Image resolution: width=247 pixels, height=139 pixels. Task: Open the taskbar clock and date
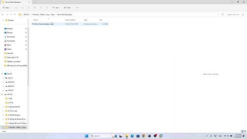238,136
